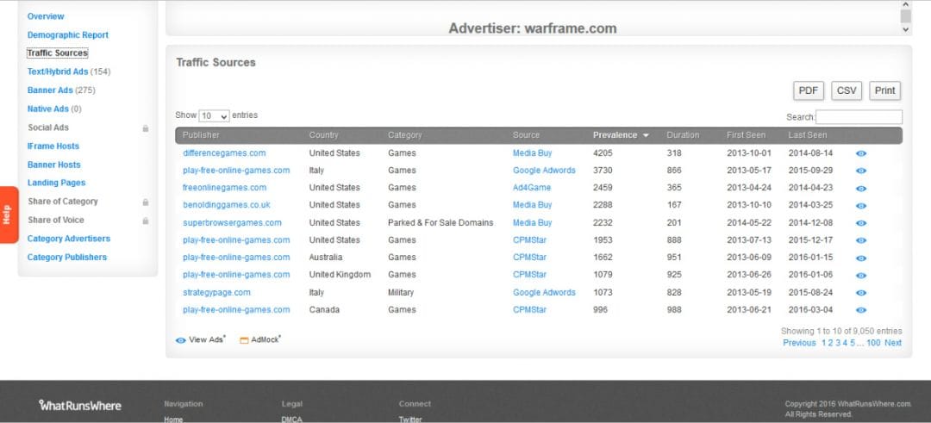Sort table by Category column
The width and height of the screenshot is (931, 423).
pyautogui.click(x=405, y=135)
